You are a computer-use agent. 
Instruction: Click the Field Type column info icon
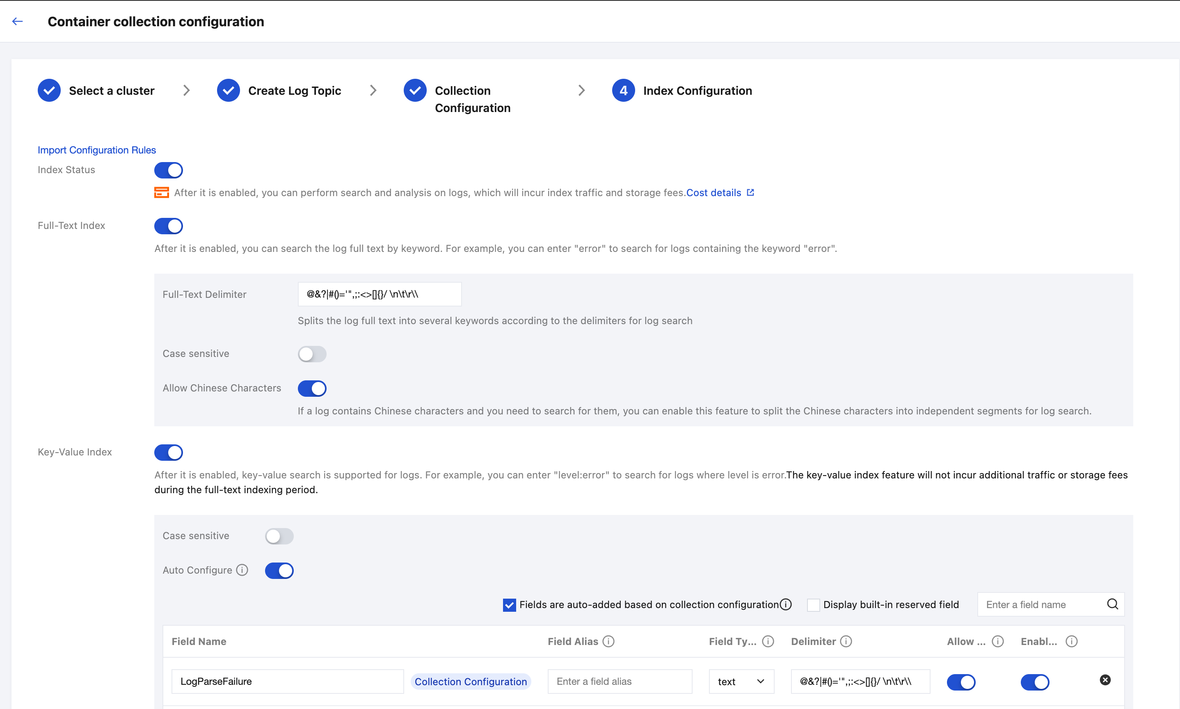click(768, 641)
